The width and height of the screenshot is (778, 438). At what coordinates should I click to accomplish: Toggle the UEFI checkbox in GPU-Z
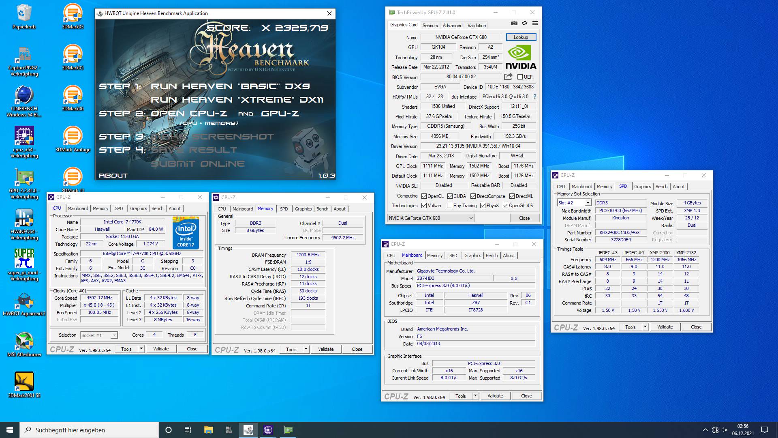[x=520, y=77]
